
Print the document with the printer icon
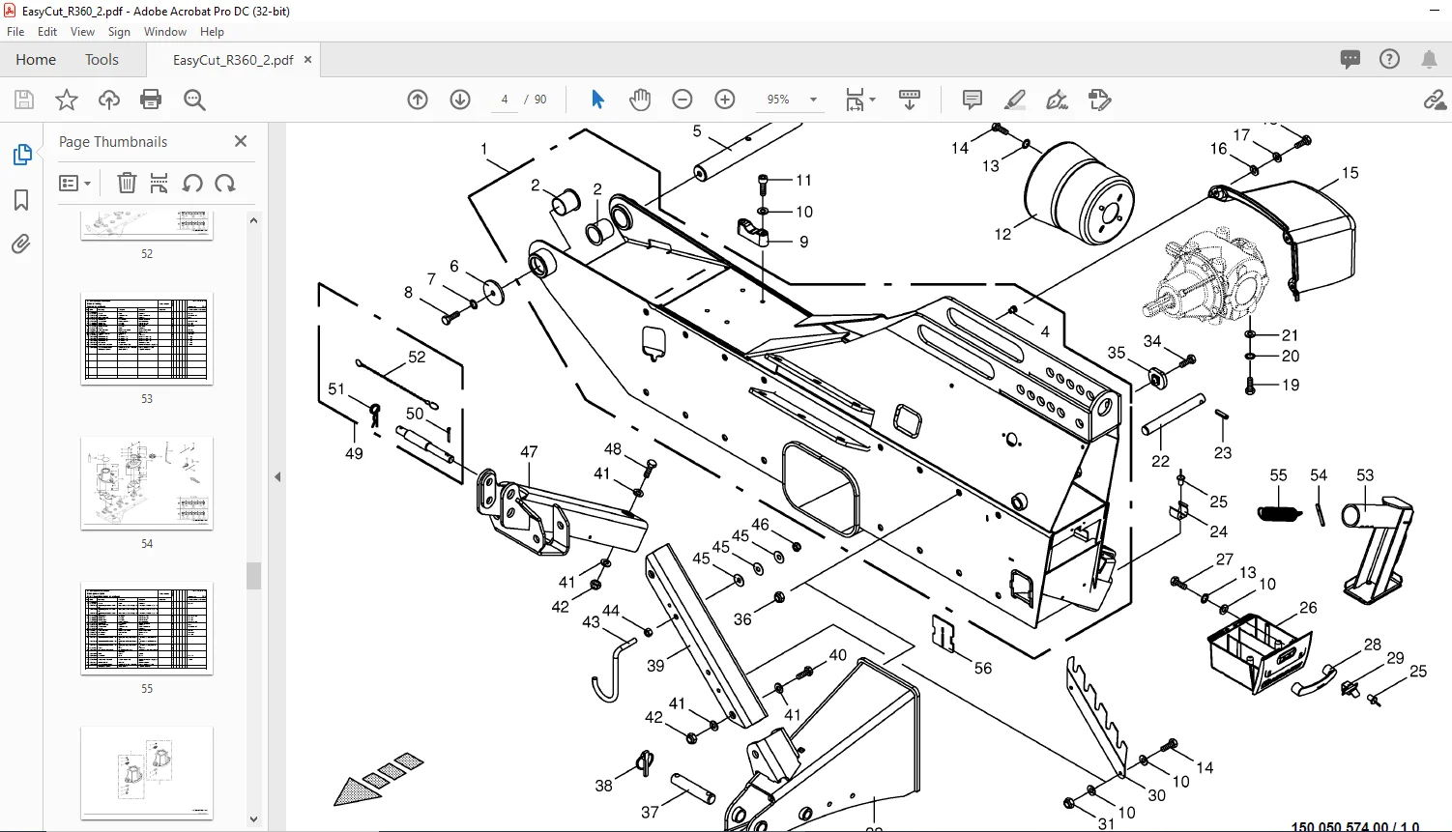point(151,100)
